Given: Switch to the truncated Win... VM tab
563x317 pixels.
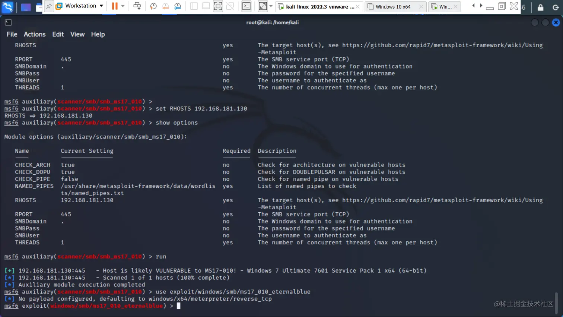Looking at the screenshot, I should [x=445, y=7].
